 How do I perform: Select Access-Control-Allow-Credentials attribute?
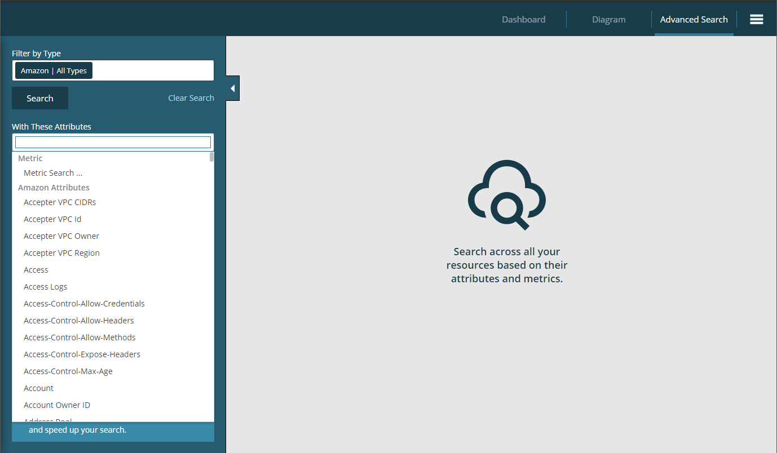(84, 304)
